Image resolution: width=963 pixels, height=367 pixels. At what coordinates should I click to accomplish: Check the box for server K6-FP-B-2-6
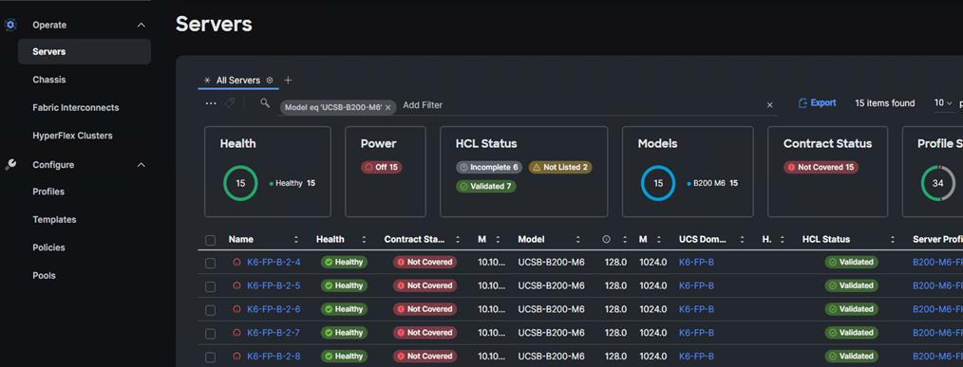(x=210, y=310)
